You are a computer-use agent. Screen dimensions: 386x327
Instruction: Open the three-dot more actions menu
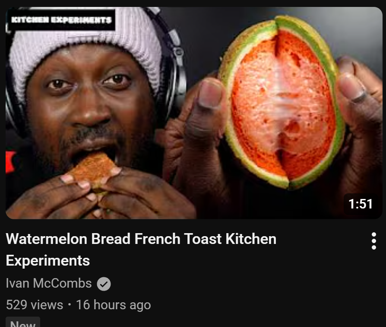click(373, 241)
